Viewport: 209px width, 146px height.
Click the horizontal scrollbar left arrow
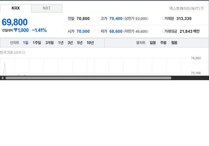click(2, 78)
